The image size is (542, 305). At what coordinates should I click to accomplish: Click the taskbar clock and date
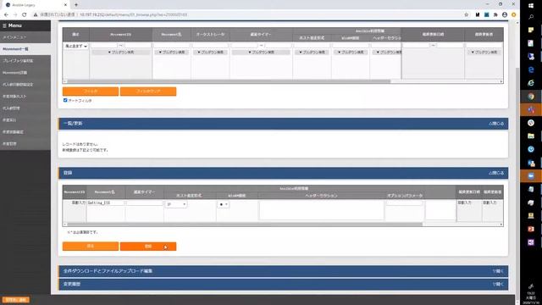(531, 297)
